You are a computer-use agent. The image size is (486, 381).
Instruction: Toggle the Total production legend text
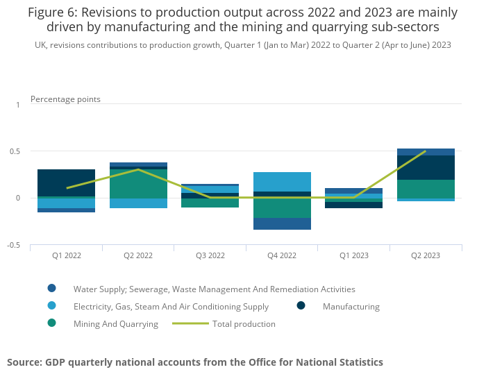tap(244, 323)
